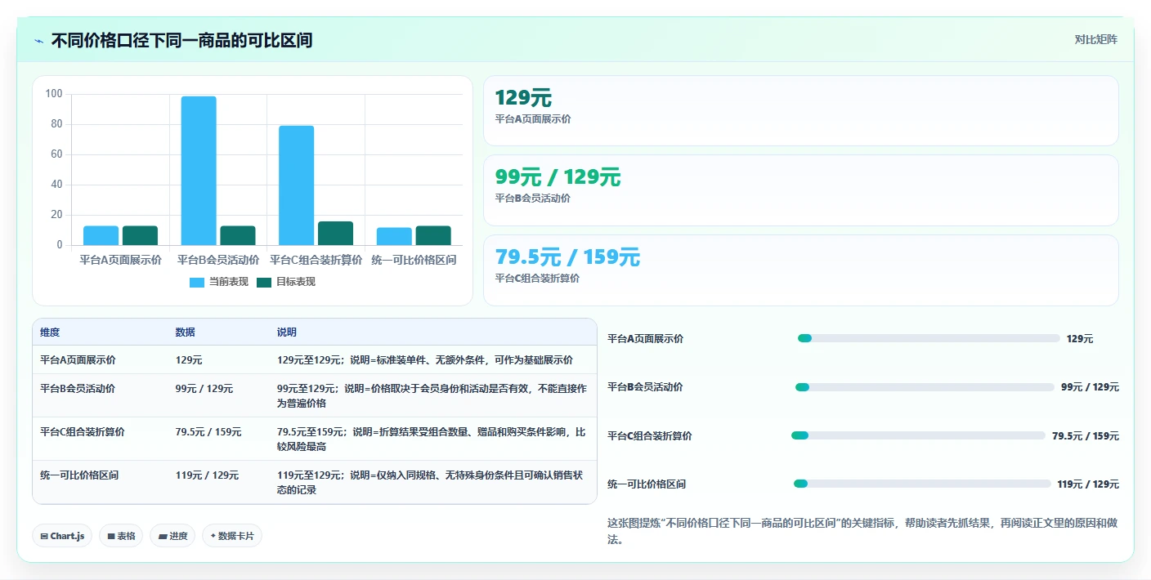The image size is (1151, 580).
Task: Click the 表格 tag chip
Action: click(x=121, y=536)
